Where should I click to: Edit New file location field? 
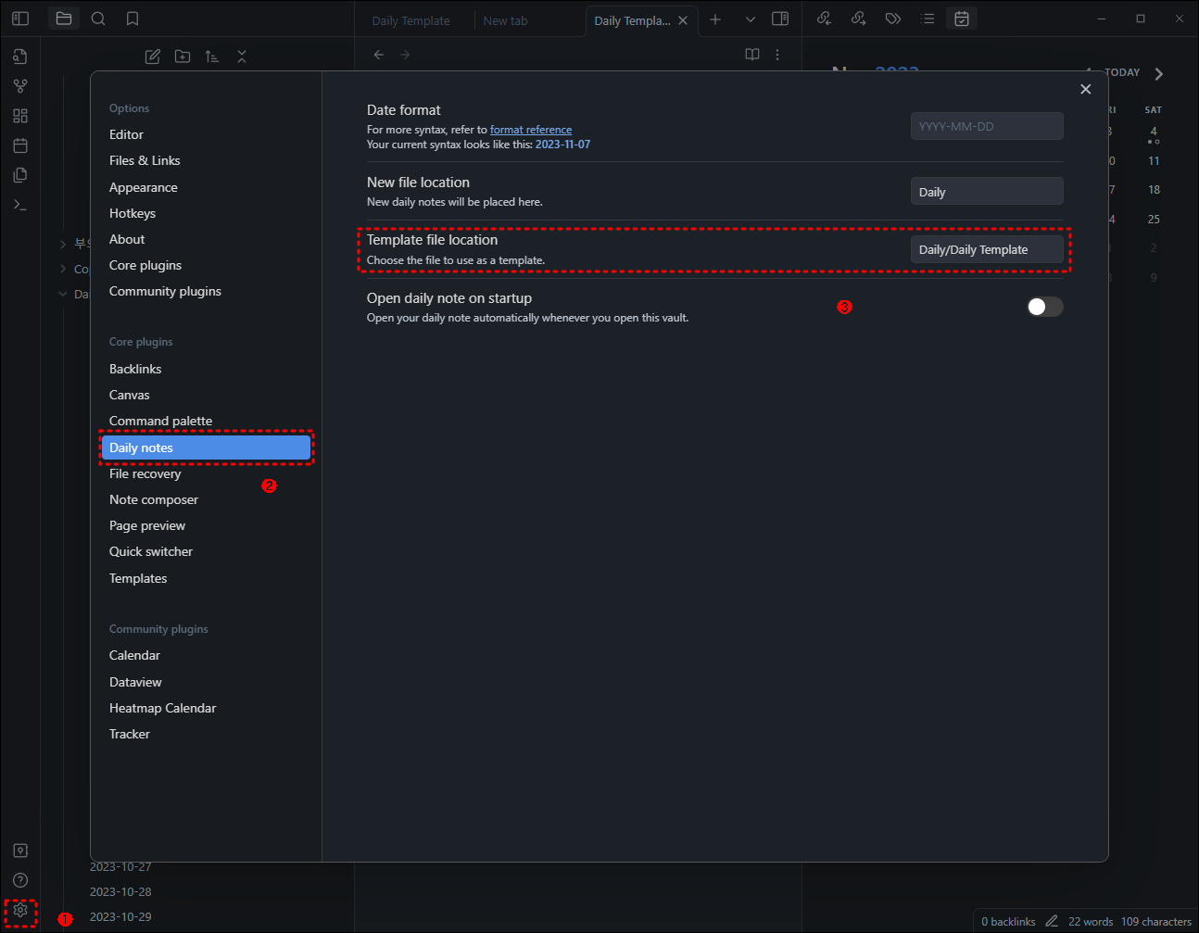coord(987,192)
